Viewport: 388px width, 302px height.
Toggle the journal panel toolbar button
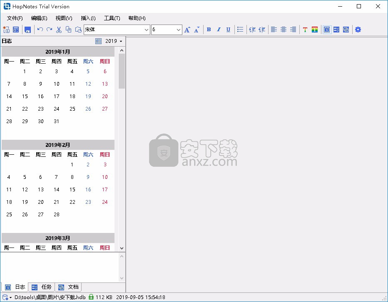(327, 30)
